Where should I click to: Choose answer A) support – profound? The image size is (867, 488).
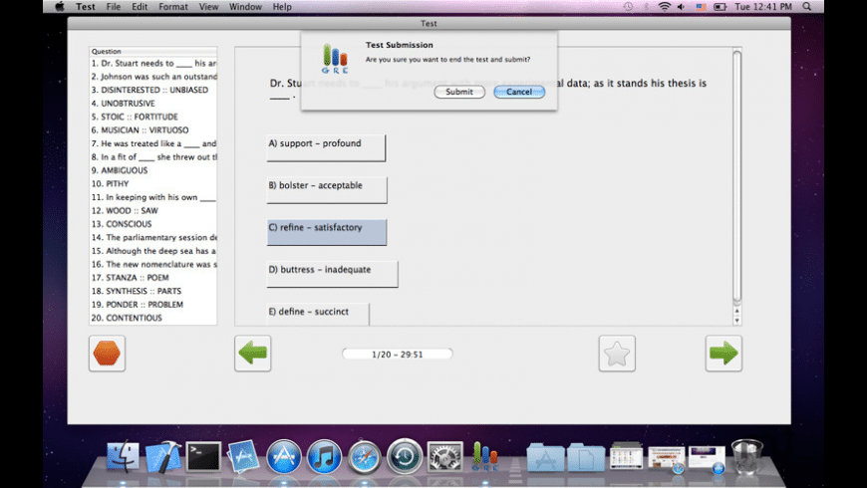click(x=326, y=147)
